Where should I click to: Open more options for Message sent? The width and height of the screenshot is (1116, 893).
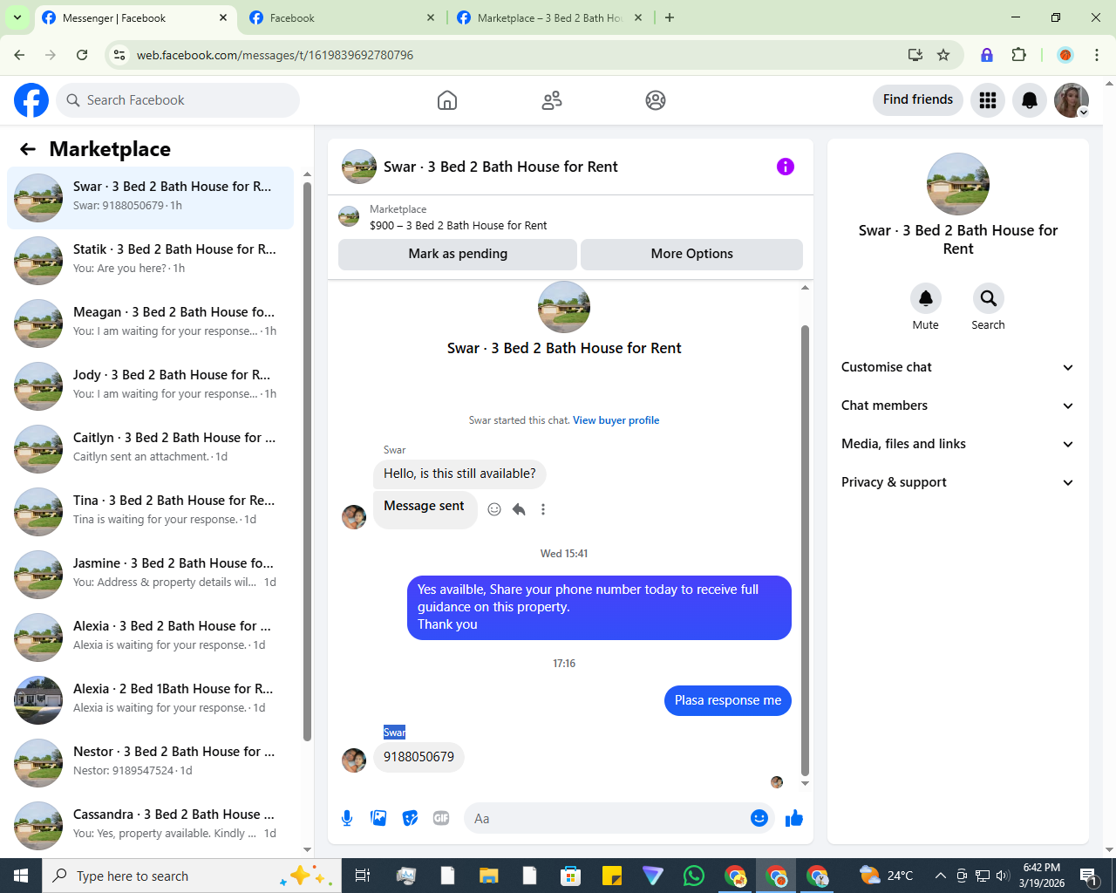point(543,509)
